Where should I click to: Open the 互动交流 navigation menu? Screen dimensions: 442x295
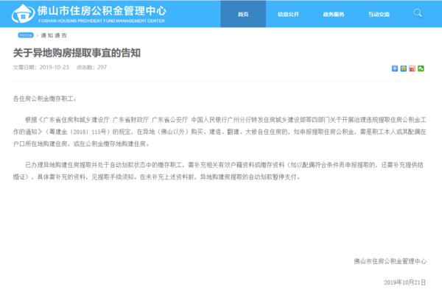pos(379,14)
